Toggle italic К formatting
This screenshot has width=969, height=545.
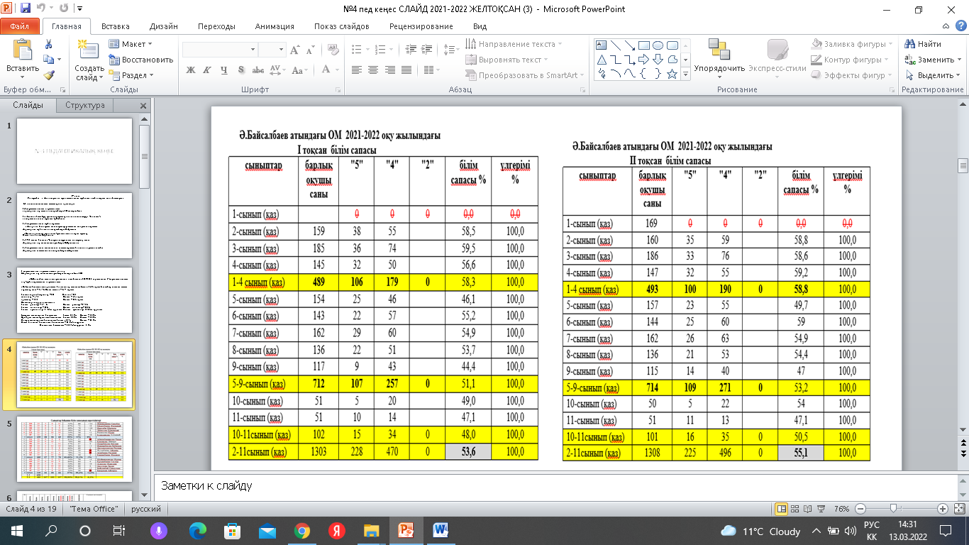pyautogui.click(x=207, y=70)
